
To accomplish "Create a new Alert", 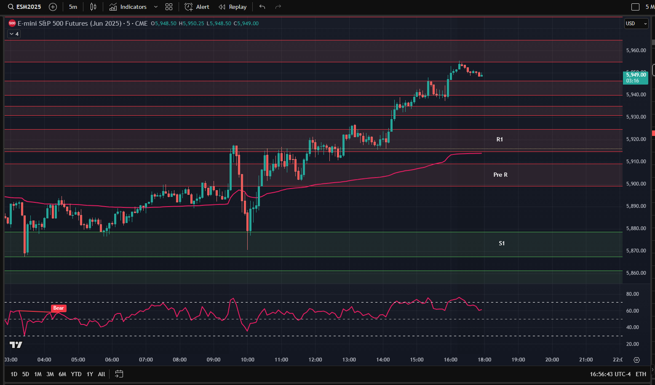I will point(197,7).
